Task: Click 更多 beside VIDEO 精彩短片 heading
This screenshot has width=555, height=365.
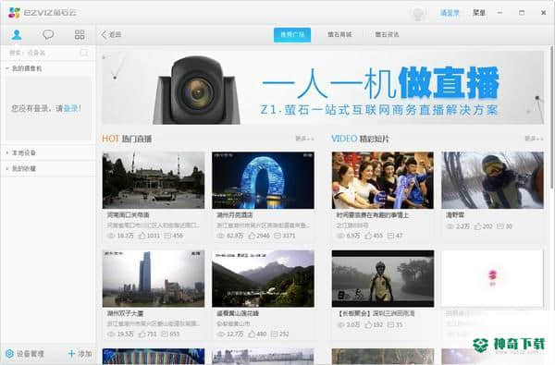Action: click(x=534, y=139)
